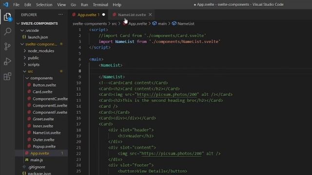The image size is (312, 175).
Task: Open the File menu
Action: [x=16, y=4]
